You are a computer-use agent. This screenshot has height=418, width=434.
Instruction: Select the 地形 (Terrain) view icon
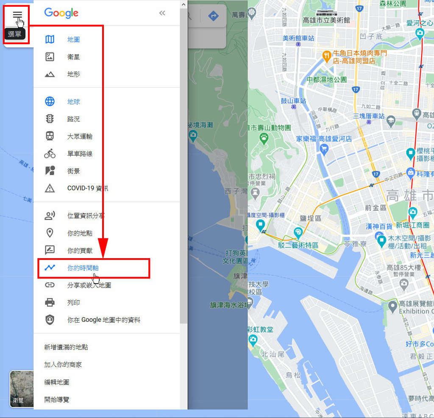coord(50,74)
